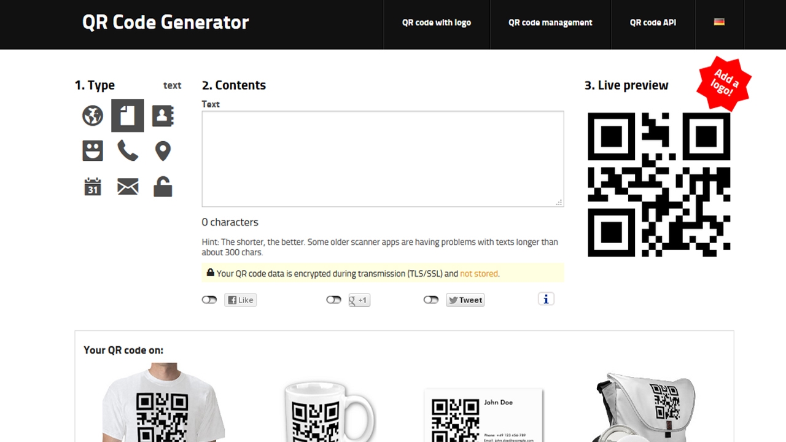Screen dimensions: 786x442
Task: Select the calendar event QR type
Action: (x=93, y=186)
